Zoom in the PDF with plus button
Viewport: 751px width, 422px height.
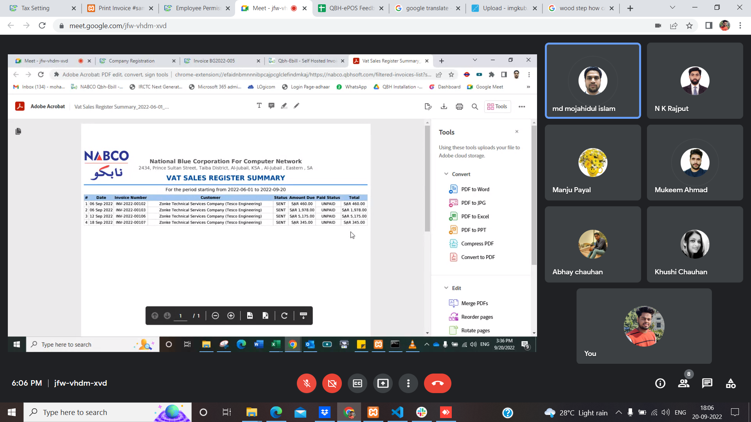(231, 316)
